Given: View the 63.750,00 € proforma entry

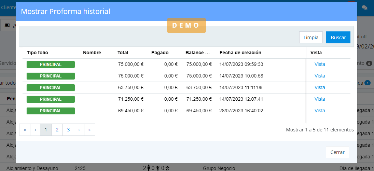Looking at the screenshot, I should click(319, 87).
